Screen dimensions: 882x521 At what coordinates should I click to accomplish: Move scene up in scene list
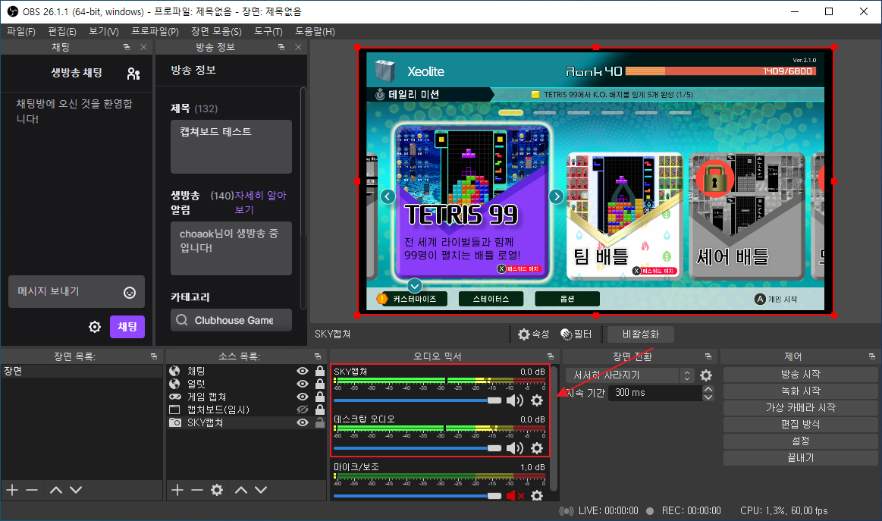55,490
